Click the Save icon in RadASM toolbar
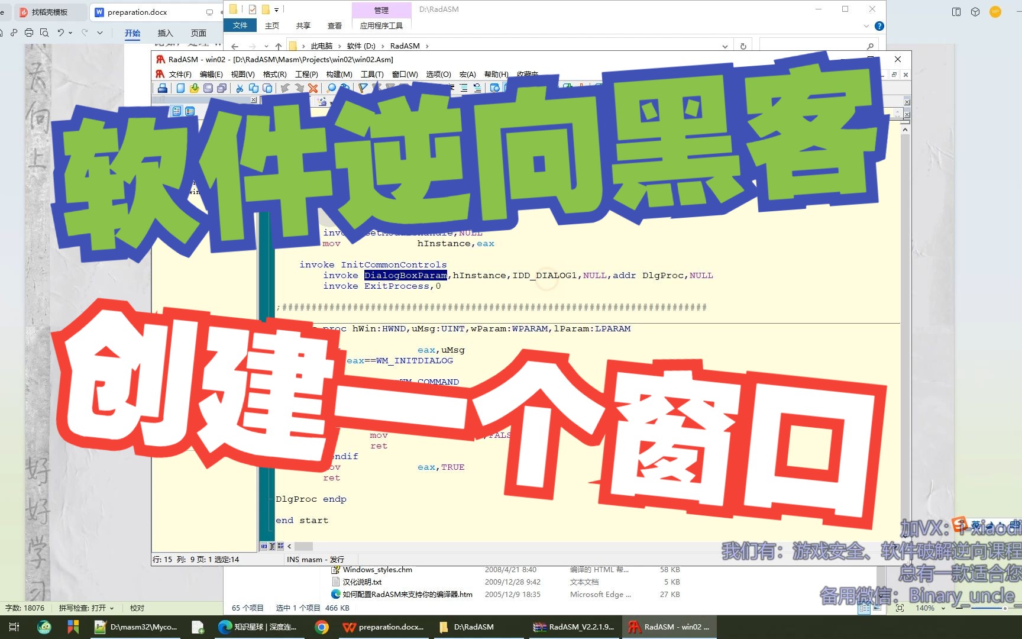This screenshot has width=1022, height=639. [208, 88]
